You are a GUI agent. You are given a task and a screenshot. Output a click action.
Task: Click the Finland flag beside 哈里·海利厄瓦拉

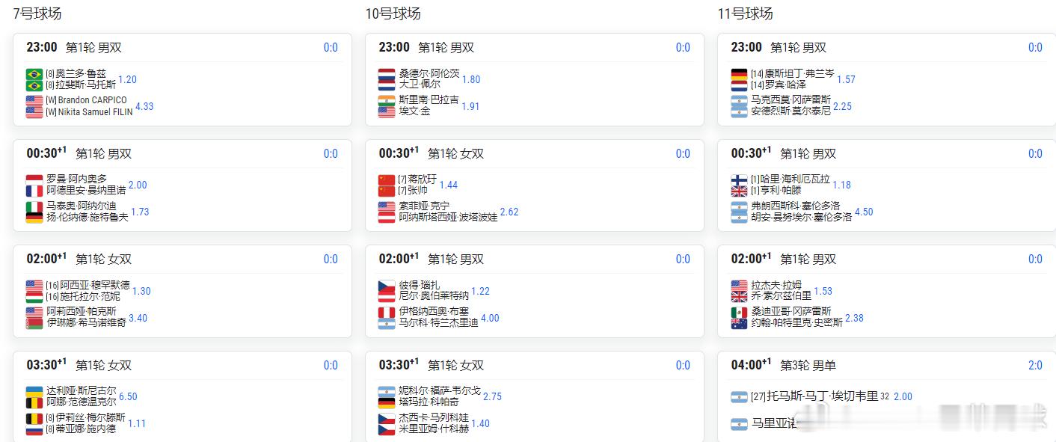739,179
